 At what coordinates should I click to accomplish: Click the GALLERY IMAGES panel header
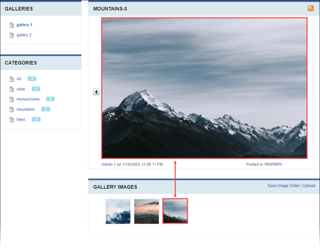(114, 187)
